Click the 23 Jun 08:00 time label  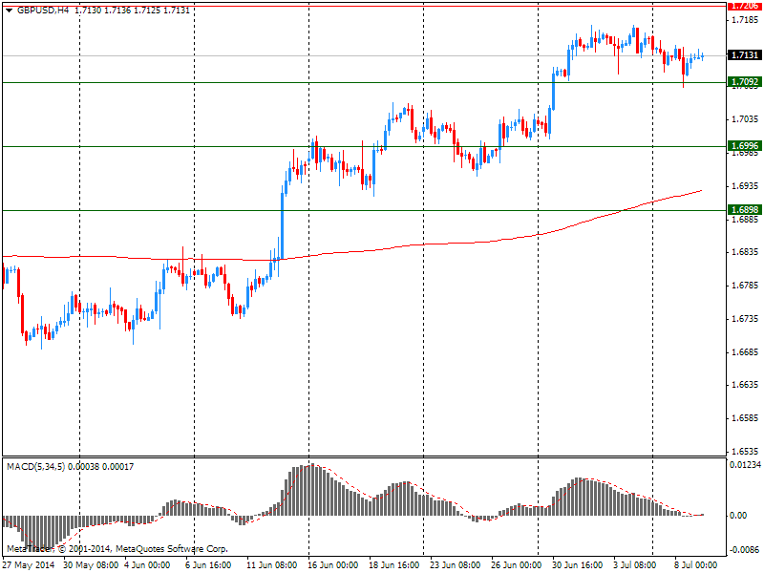(x=456, y=565)
